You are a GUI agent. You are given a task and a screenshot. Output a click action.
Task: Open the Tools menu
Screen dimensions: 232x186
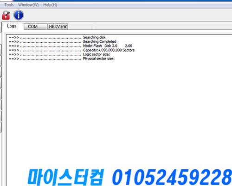[9, 5]
